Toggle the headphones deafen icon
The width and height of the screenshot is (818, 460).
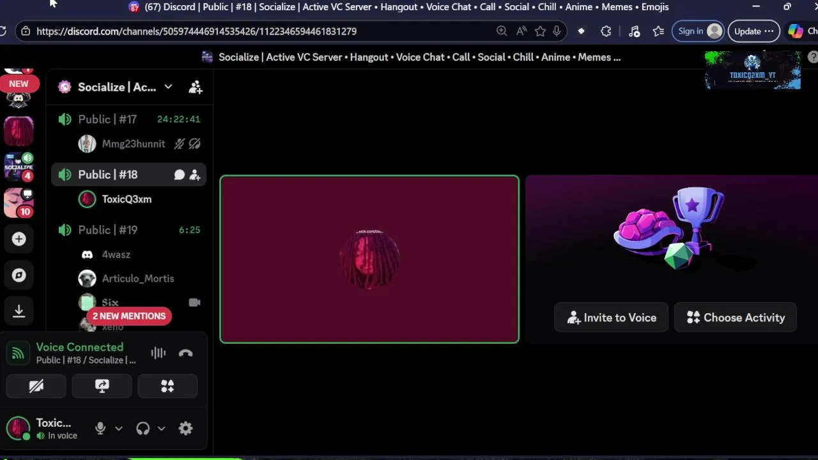pos(143,429)
